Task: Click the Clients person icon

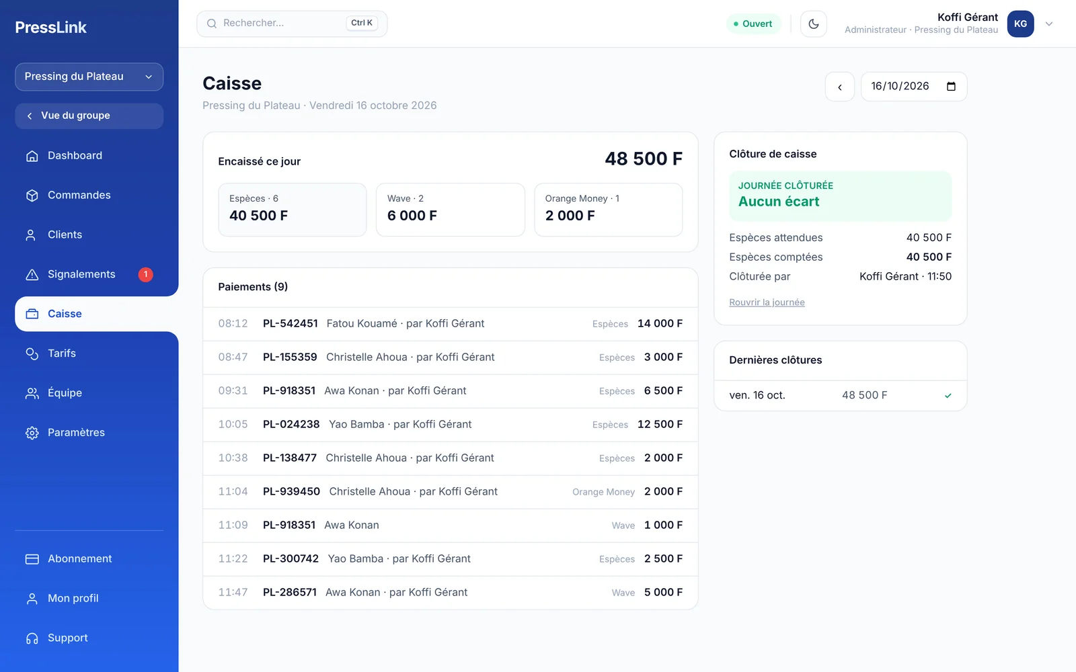Action: click(32, 235)
